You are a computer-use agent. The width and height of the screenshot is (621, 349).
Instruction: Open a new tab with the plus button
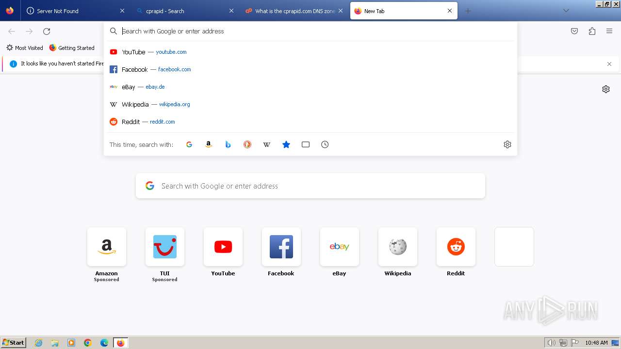click(x=468, y=11)
